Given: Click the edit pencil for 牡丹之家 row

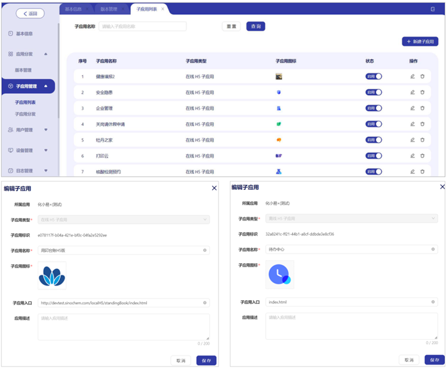Looking at the screenshot, I should click(x=413, y=140).
